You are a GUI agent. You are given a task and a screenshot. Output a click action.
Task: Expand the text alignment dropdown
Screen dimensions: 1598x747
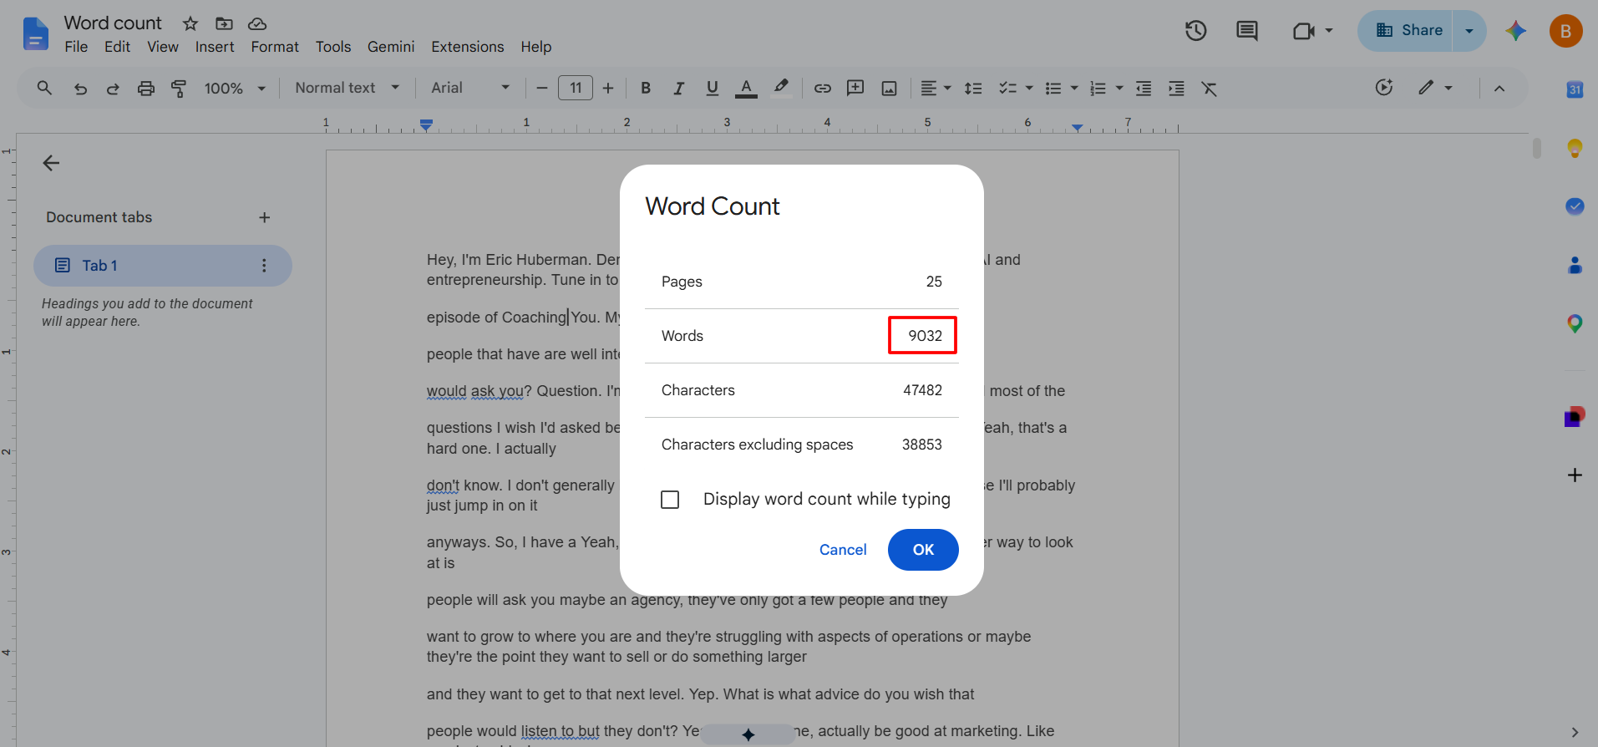(x=947, y=88)
